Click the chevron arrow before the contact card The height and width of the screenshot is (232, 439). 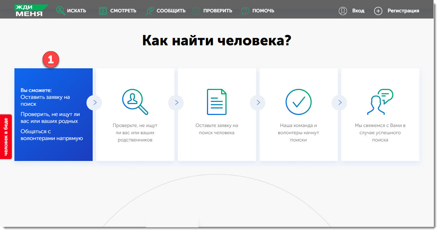point(339,102)
